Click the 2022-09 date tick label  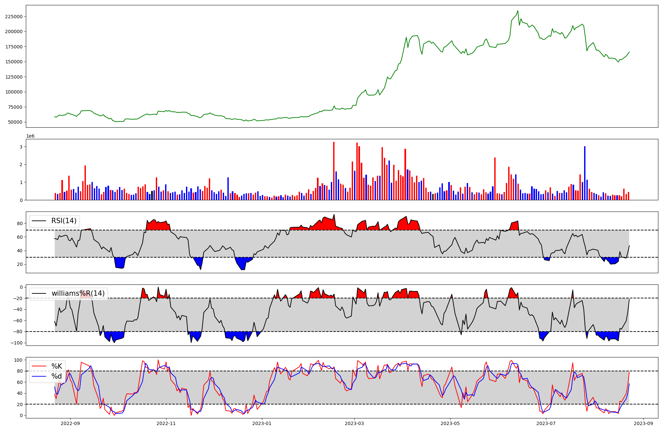click(70, 423)
